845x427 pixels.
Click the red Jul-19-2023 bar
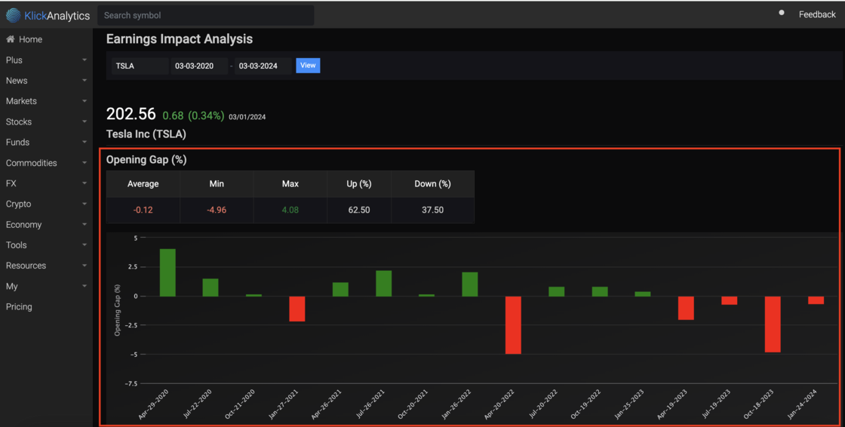729,300
